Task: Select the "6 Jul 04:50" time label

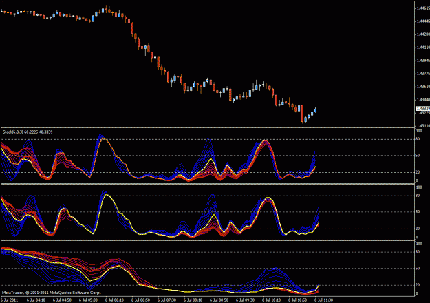Action: [62, 300]
